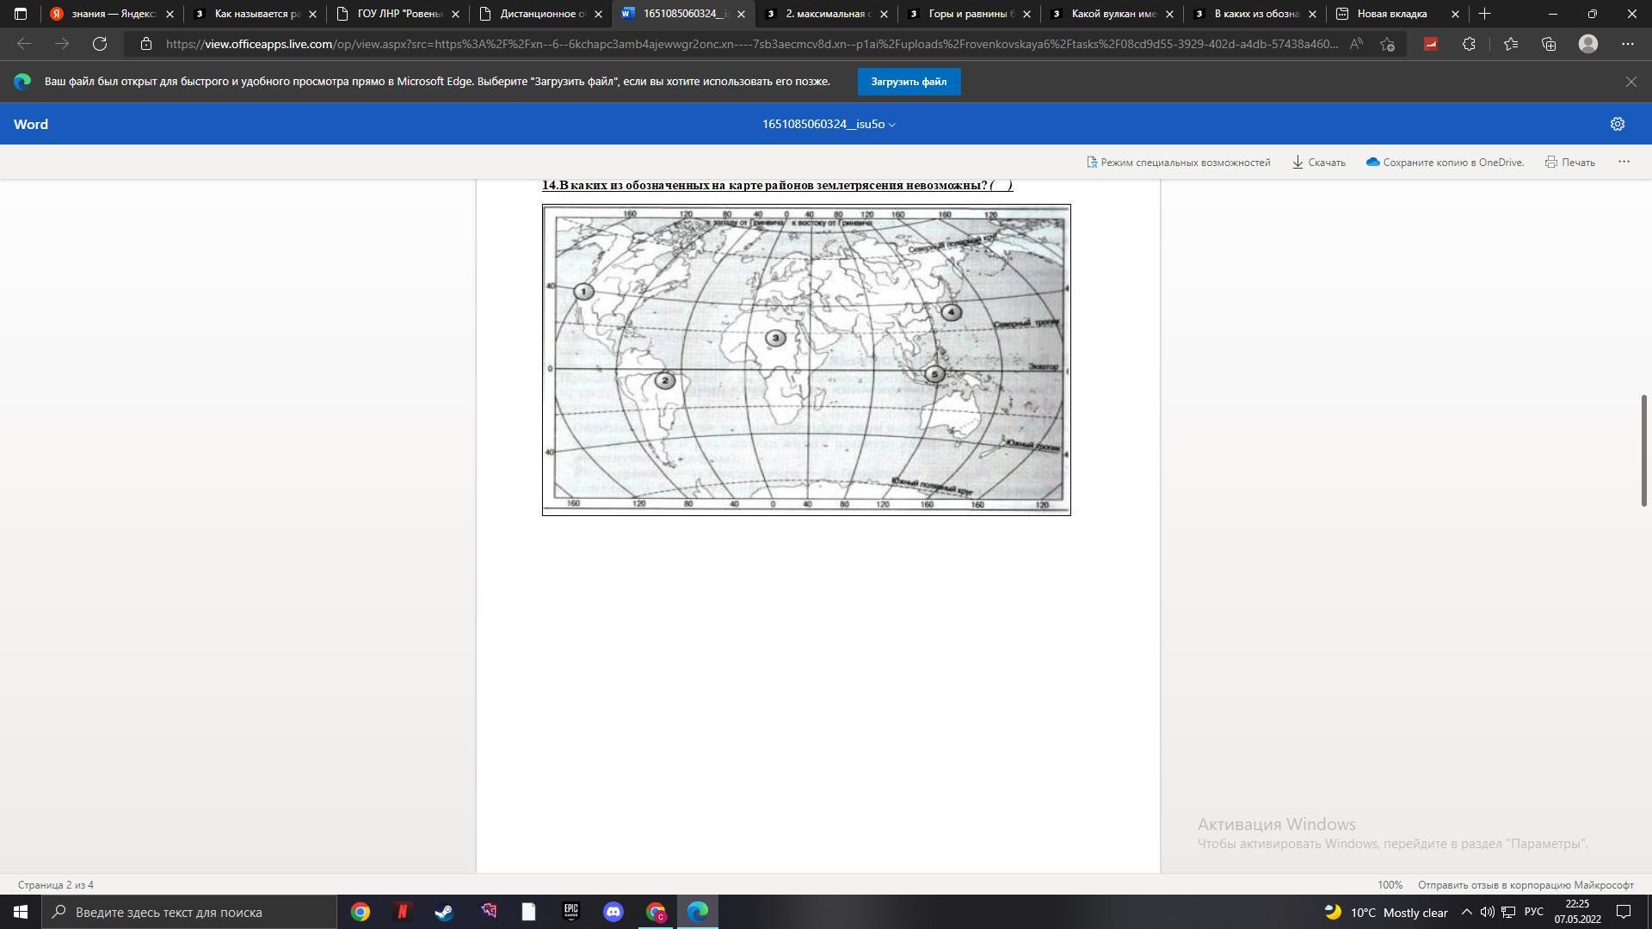Expand the document title dropdown chevron
The image size is (1652, 929).
click(892, 125)
